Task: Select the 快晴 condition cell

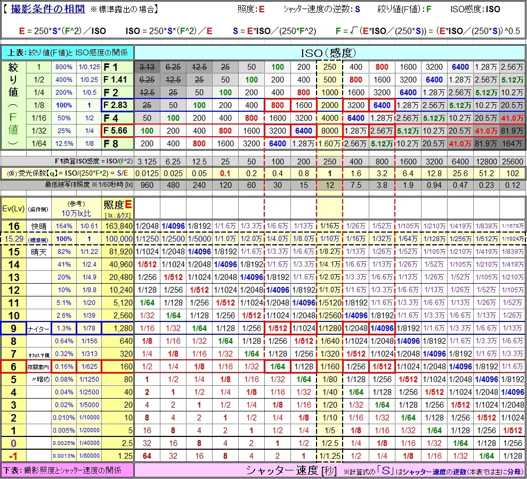Action: pos(39,226)
